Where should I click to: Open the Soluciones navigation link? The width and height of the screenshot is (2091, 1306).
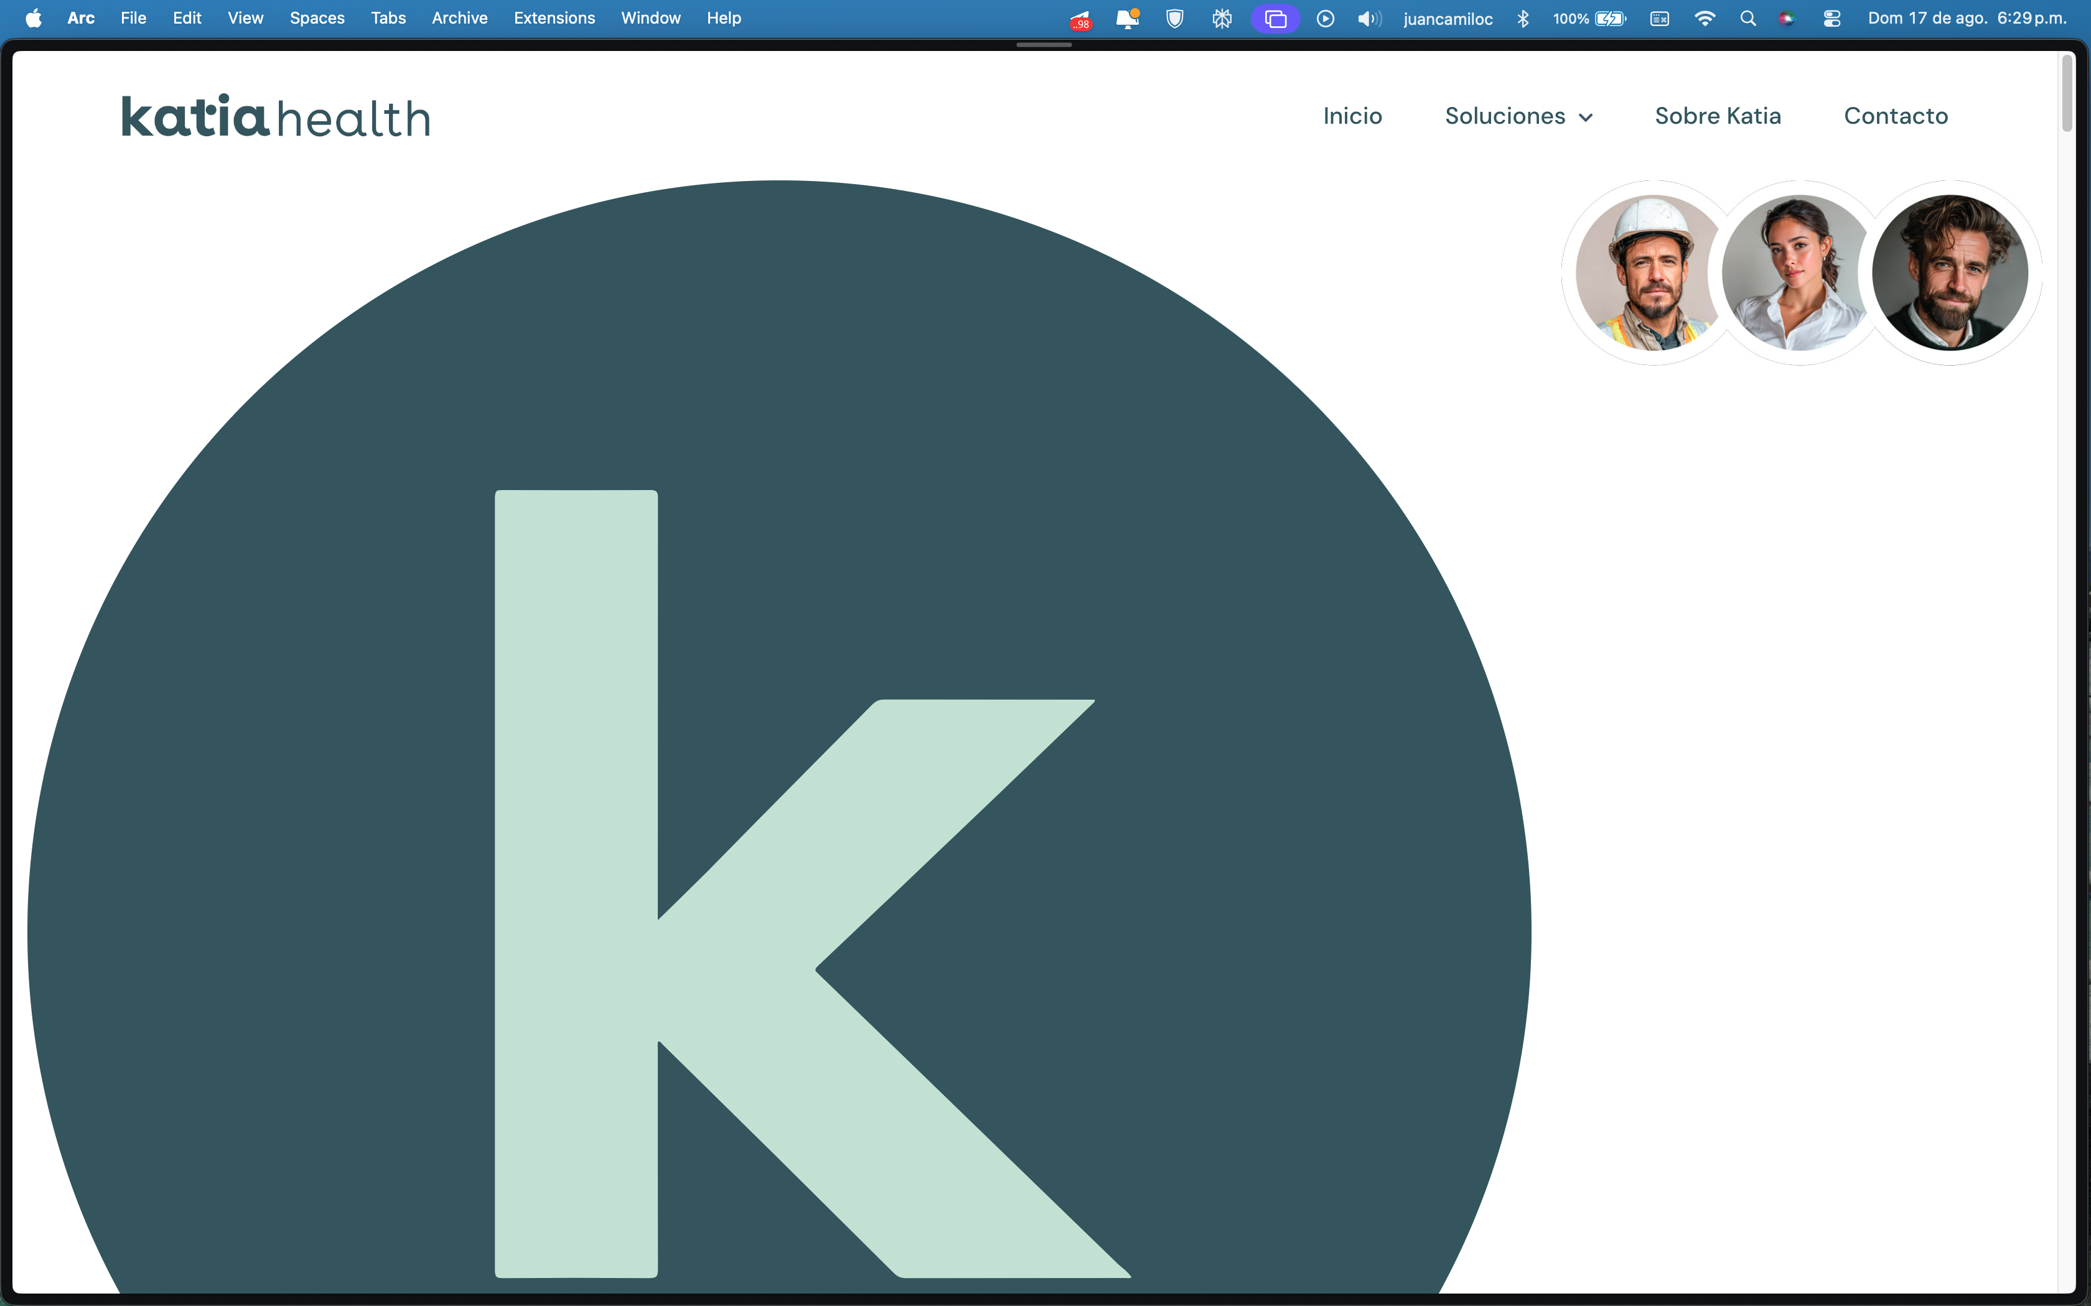tap(1505, 116)
